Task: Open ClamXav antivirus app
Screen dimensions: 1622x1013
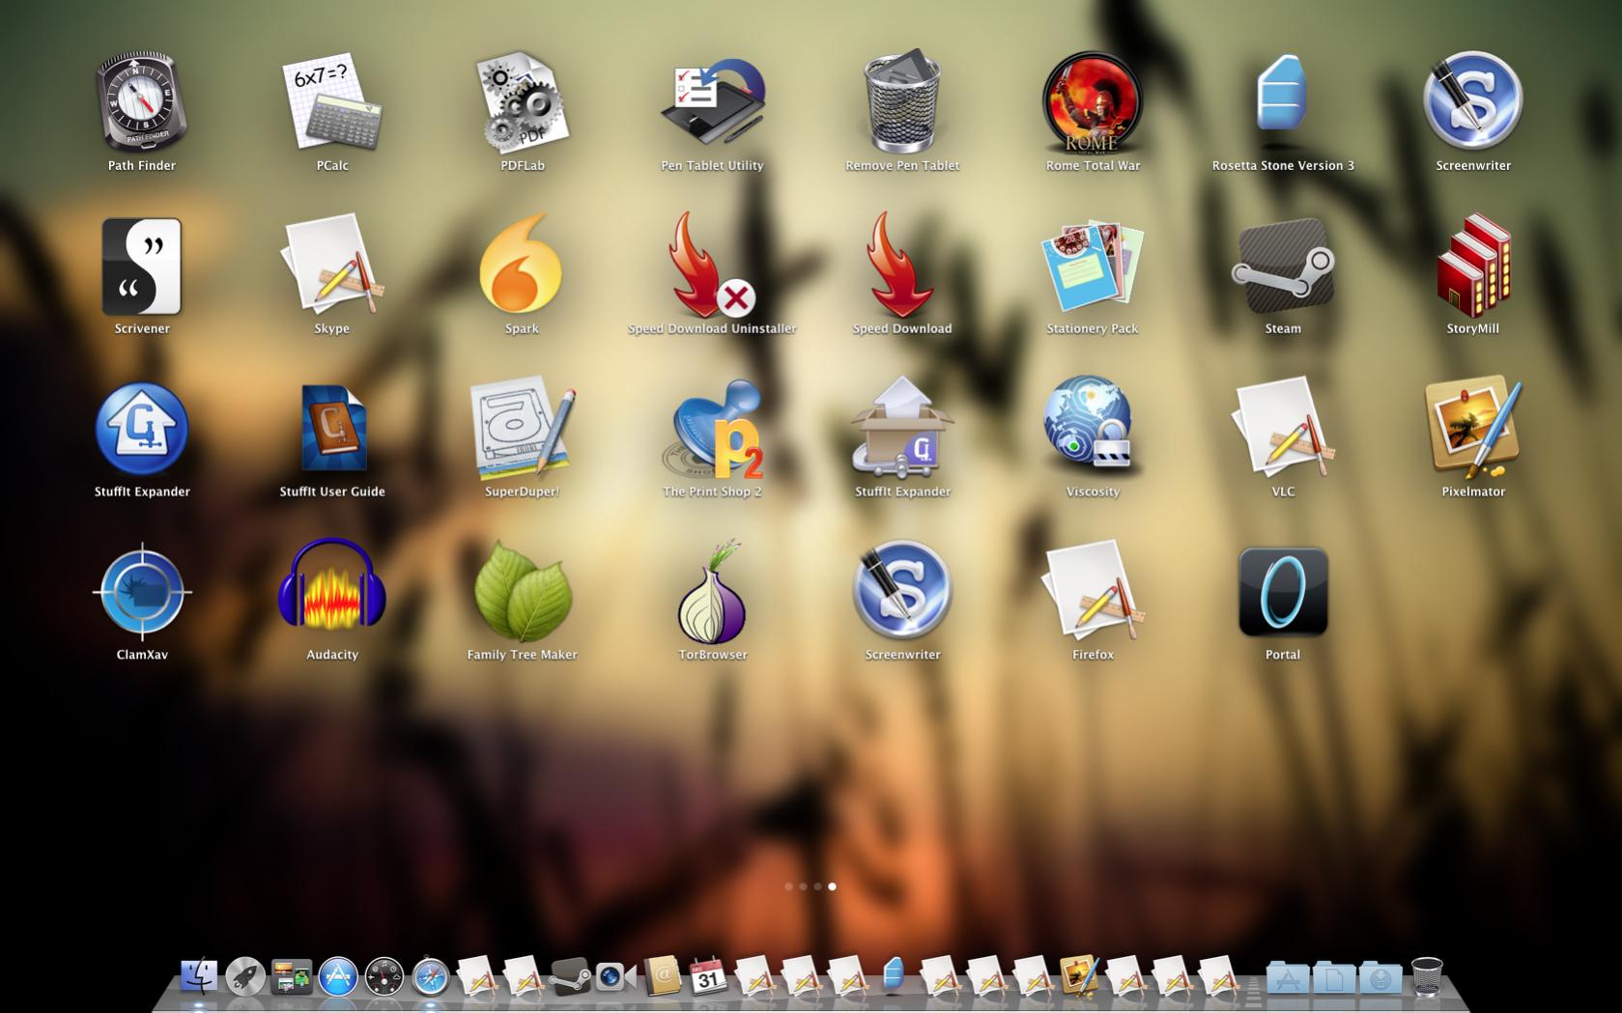Action: point(141,592)
